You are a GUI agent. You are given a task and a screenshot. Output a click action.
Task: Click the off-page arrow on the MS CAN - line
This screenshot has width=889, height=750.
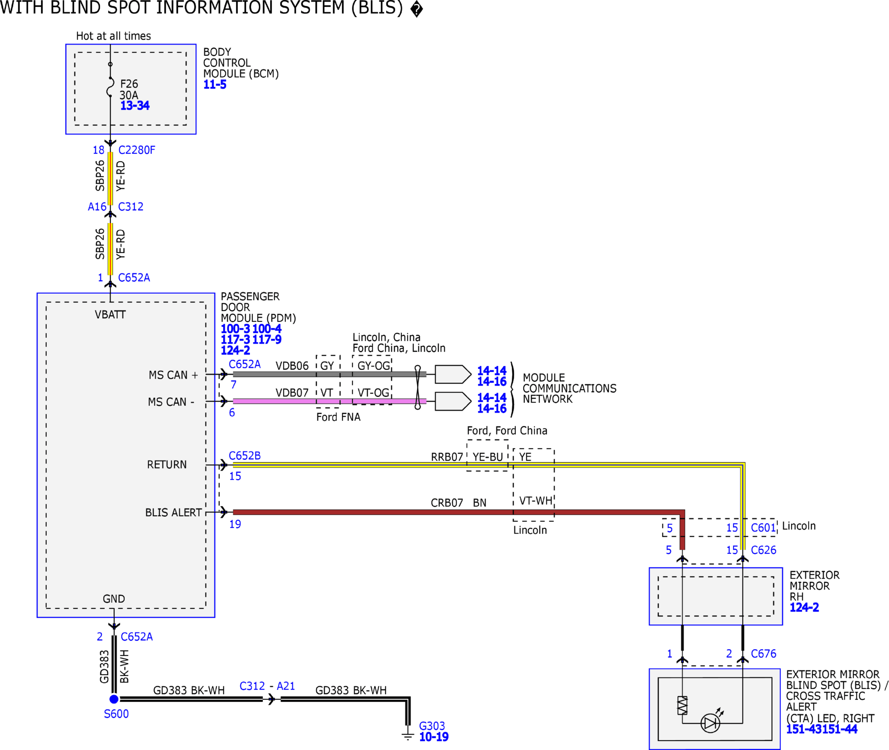[453, 401]
